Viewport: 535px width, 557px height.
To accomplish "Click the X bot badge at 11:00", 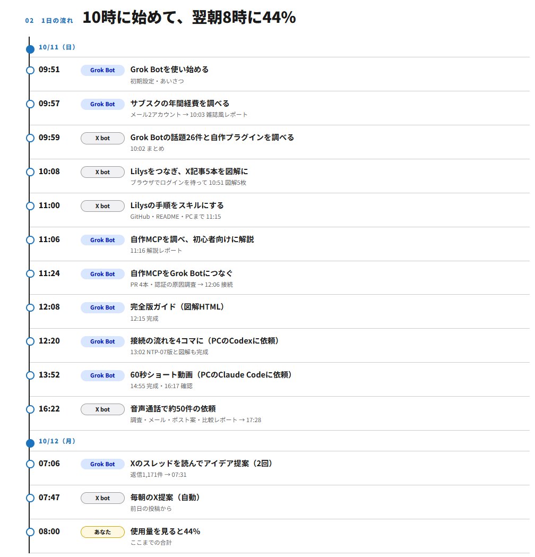I will point(102,206).
